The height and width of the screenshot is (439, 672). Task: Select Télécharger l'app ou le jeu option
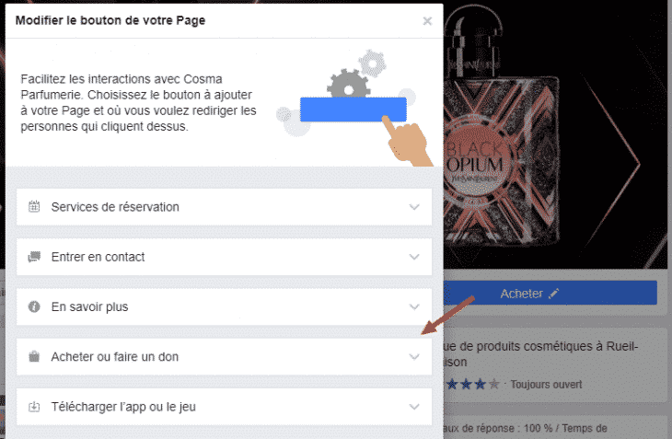pyautogui.click(x=224, y=407)
